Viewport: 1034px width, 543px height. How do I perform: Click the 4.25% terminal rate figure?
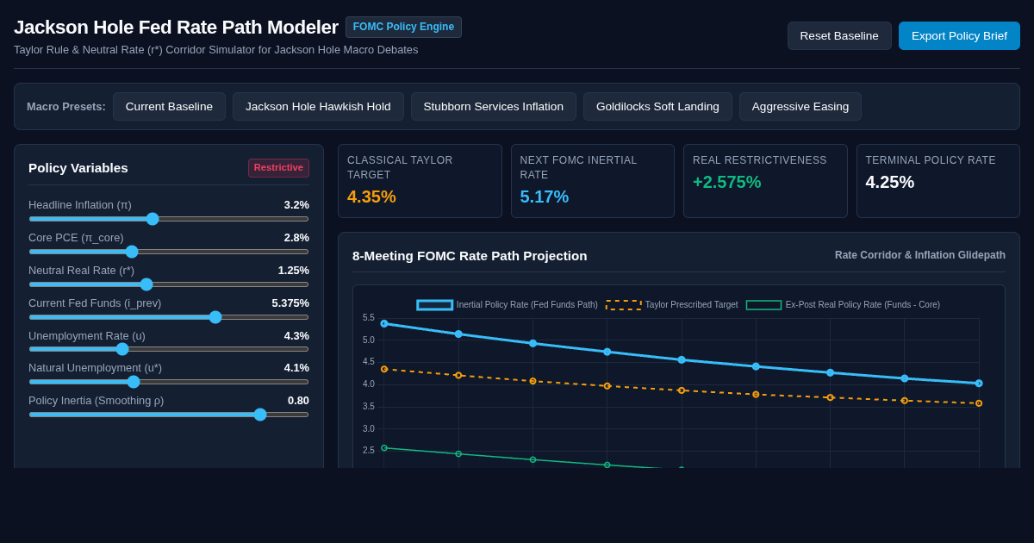890,182
